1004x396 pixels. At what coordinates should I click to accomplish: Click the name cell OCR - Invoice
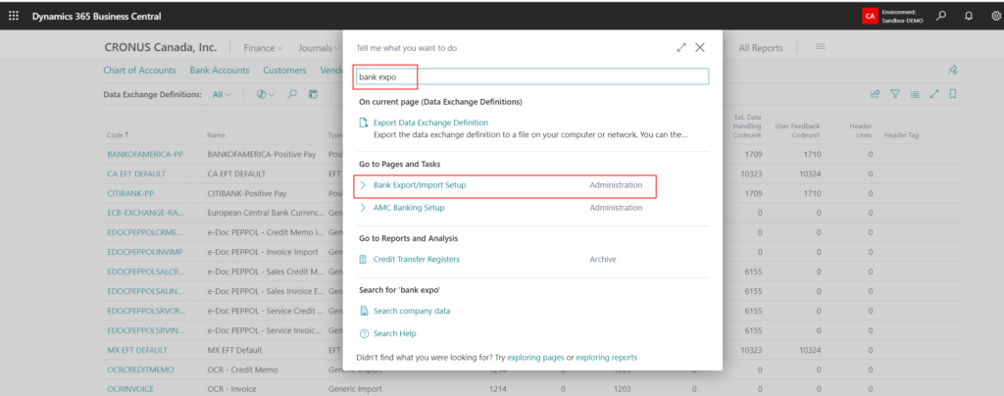(x=231, y=389)
